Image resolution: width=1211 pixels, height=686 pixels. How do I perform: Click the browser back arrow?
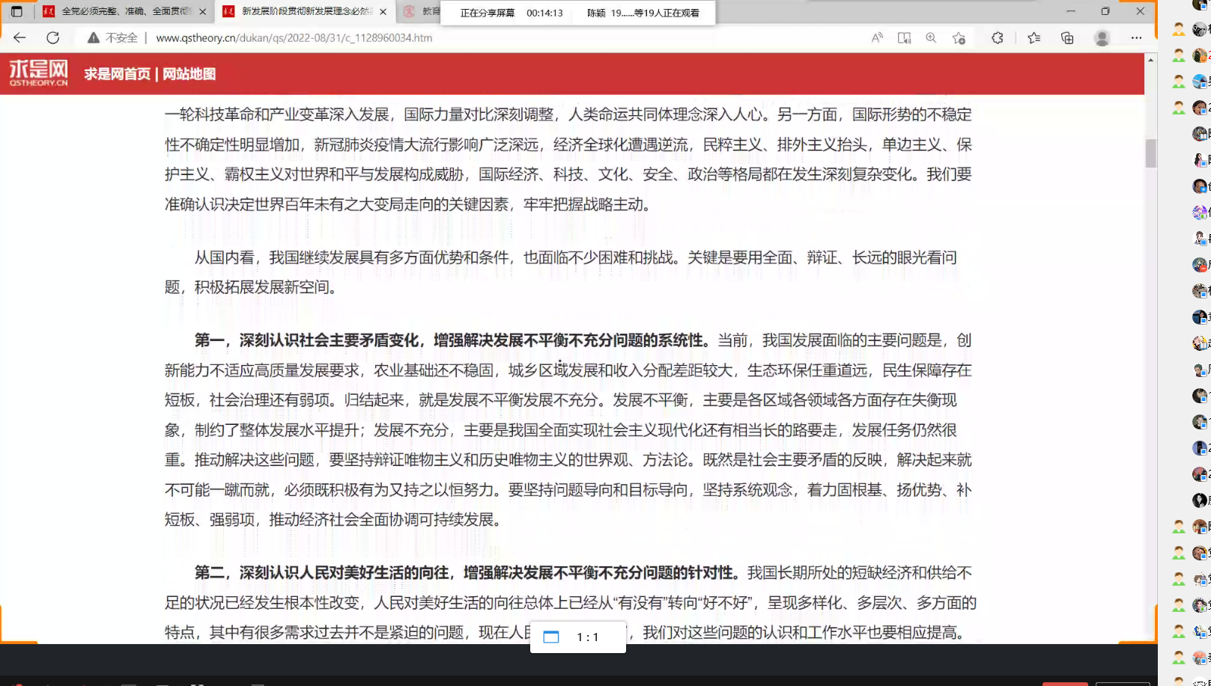click(x=19, y=37)
